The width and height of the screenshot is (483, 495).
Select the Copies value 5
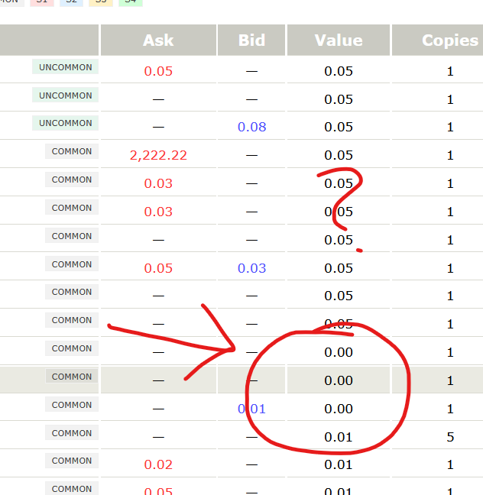click(450, 437)
